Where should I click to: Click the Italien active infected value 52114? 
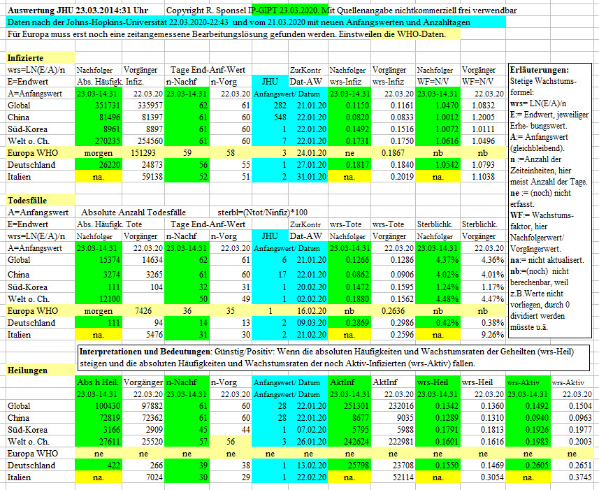coord(393,477)
